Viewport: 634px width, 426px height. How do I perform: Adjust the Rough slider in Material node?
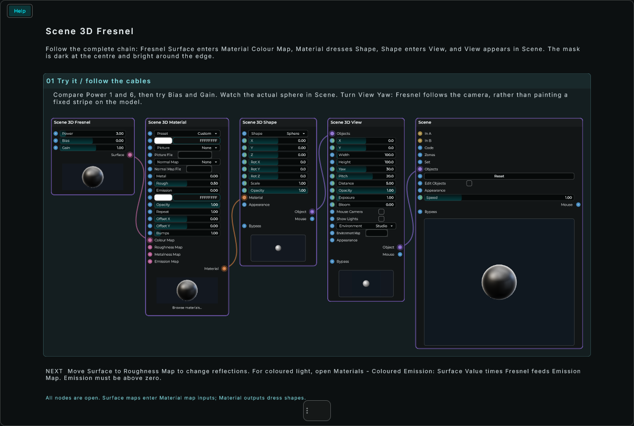(187, 183)
